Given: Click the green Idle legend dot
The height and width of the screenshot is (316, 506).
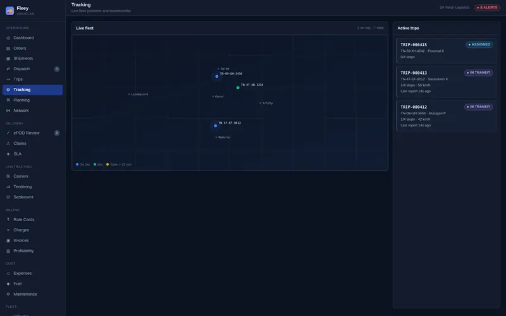Looking at the screenshot, I should click(95, 164).
